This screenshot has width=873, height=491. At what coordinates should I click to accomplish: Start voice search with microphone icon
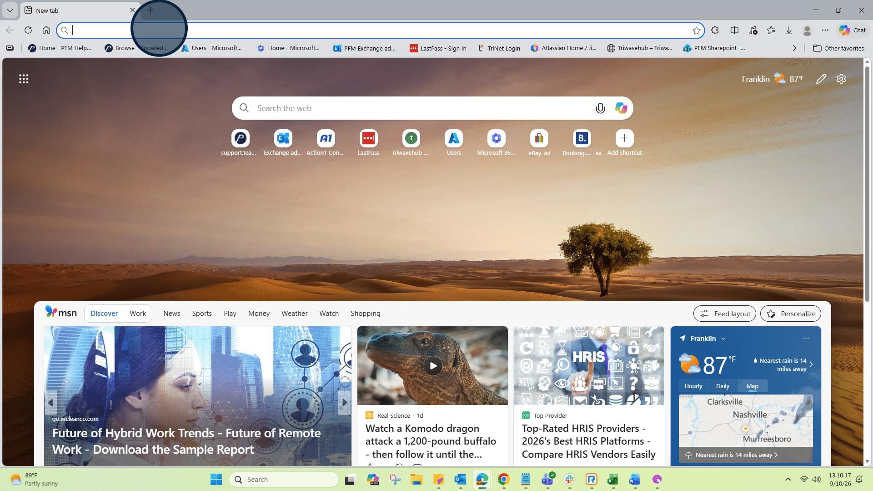pyautogui.click(x=600, y=108)
